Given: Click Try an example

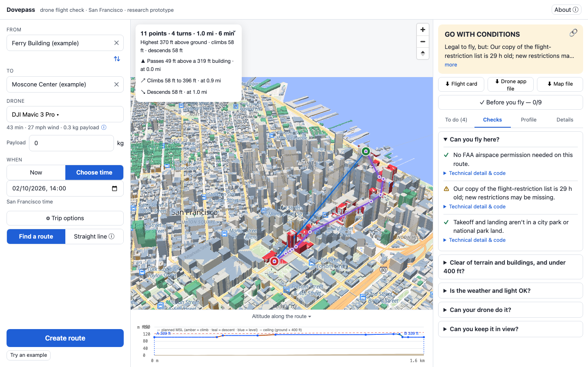Looking at the screenshot, I should click(x=29, y=355).
